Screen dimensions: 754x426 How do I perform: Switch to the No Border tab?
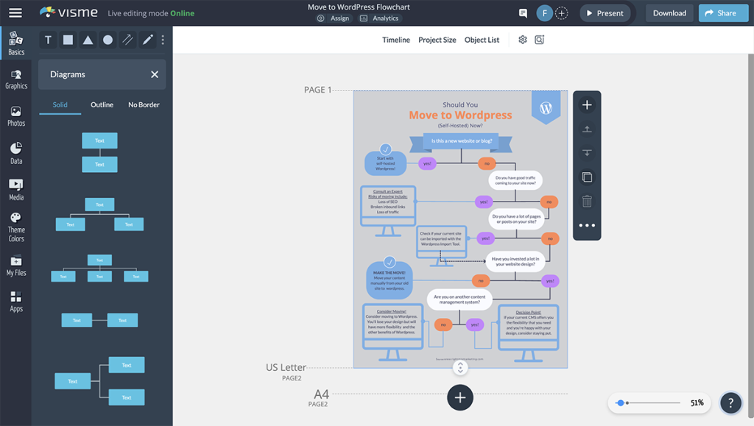click(144, 104)
